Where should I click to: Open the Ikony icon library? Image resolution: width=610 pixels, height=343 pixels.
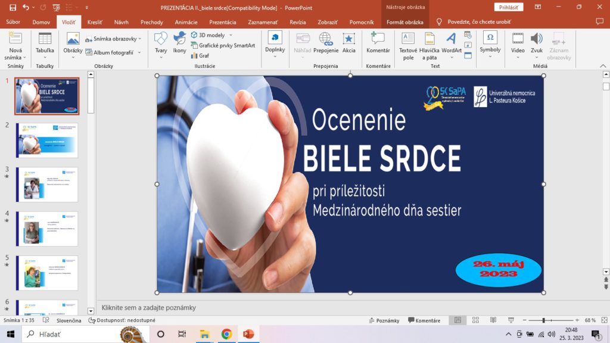pyautogui.click(x=179, y=43)
